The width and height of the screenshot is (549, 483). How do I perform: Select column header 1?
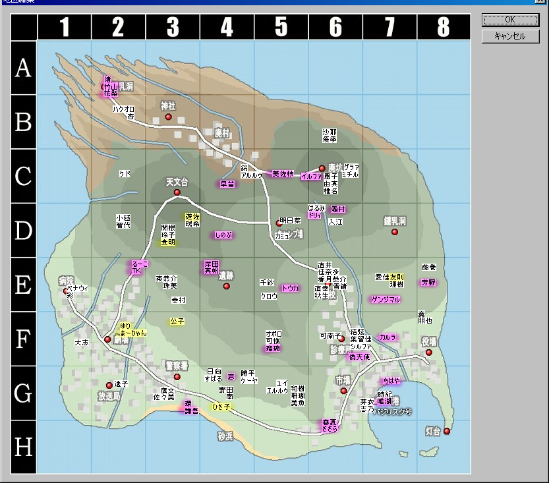click(65, 27)
